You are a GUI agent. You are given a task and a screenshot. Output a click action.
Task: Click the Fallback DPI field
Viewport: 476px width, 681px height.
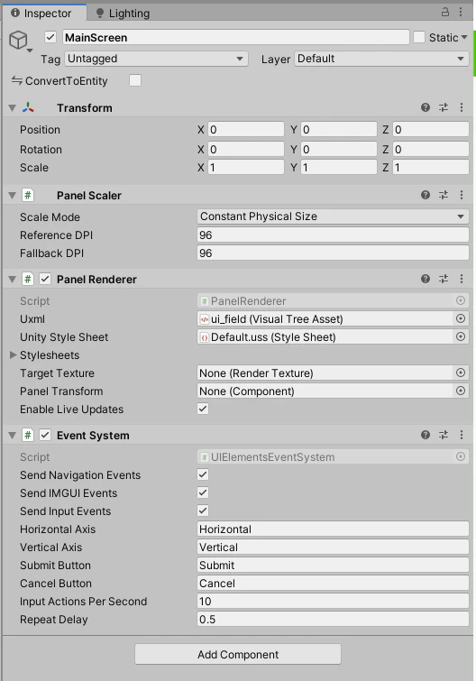(x=333, y=253)
